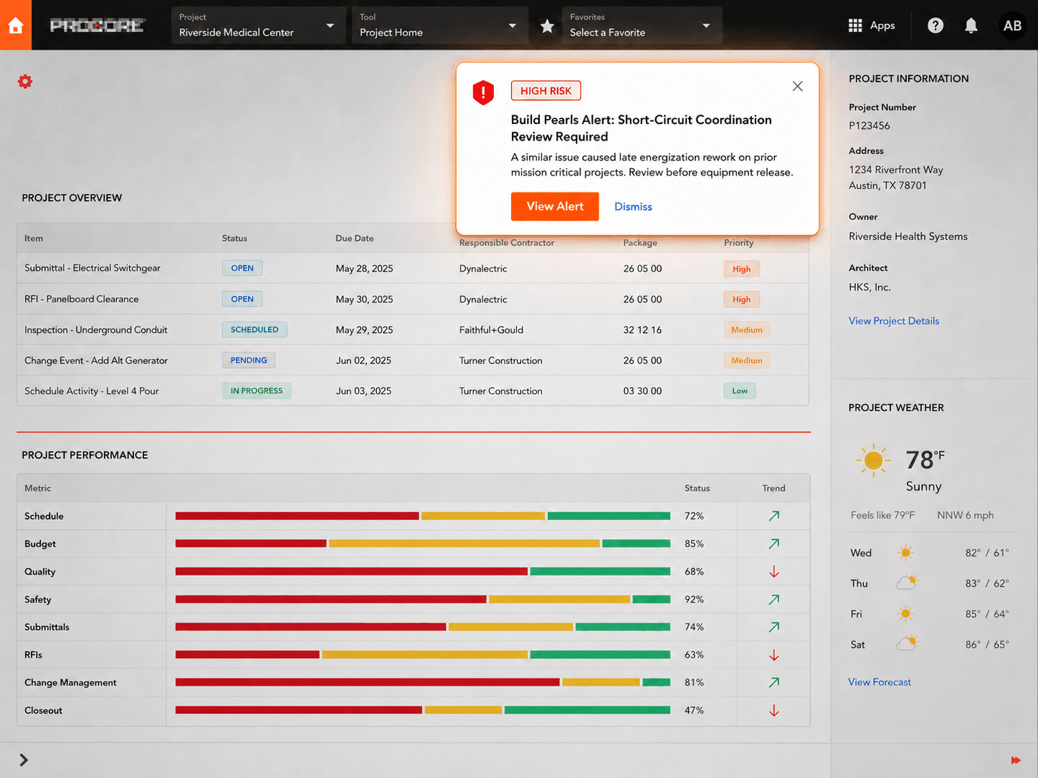The height and width of the screenshot is (778, 1038).
Task: Click the Safety upward trend arrow
Action: click(x=774, y=600)
